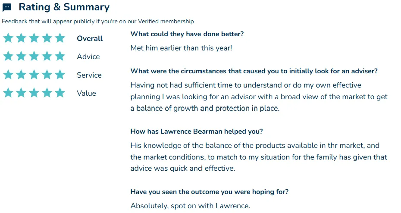Click the Rating & Summary heading

64,7
